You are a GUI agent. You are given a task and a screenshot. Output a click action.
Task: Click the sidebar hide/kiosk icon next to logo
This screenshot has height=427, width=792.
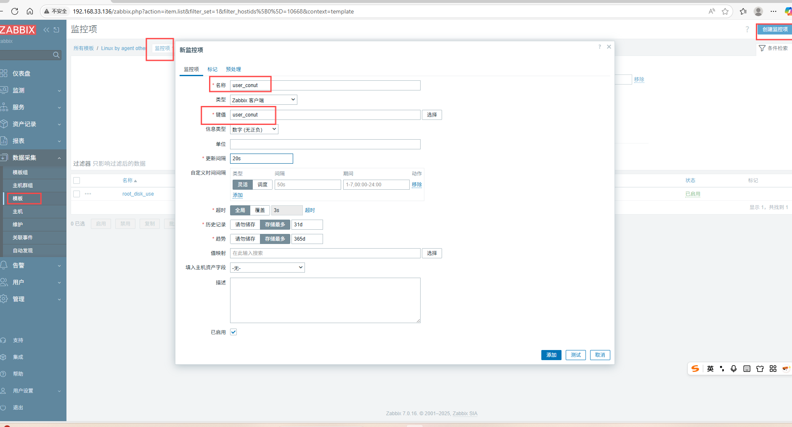pos(56,30)
